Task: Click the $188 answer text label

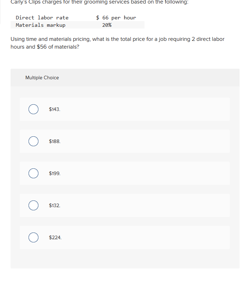Action: coord(54,141)
